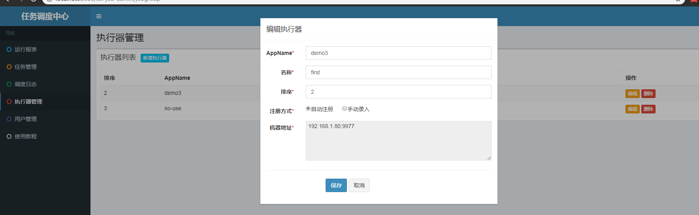This screenshot has height=215, width=699.
Task: Click sort value 3 in table
Action: pyautogui.click(x=106, y=108)
